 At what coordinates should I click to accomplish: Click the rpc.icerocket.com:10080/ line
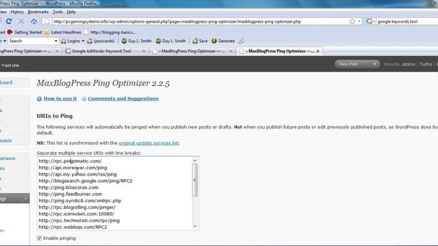point(76,214)
